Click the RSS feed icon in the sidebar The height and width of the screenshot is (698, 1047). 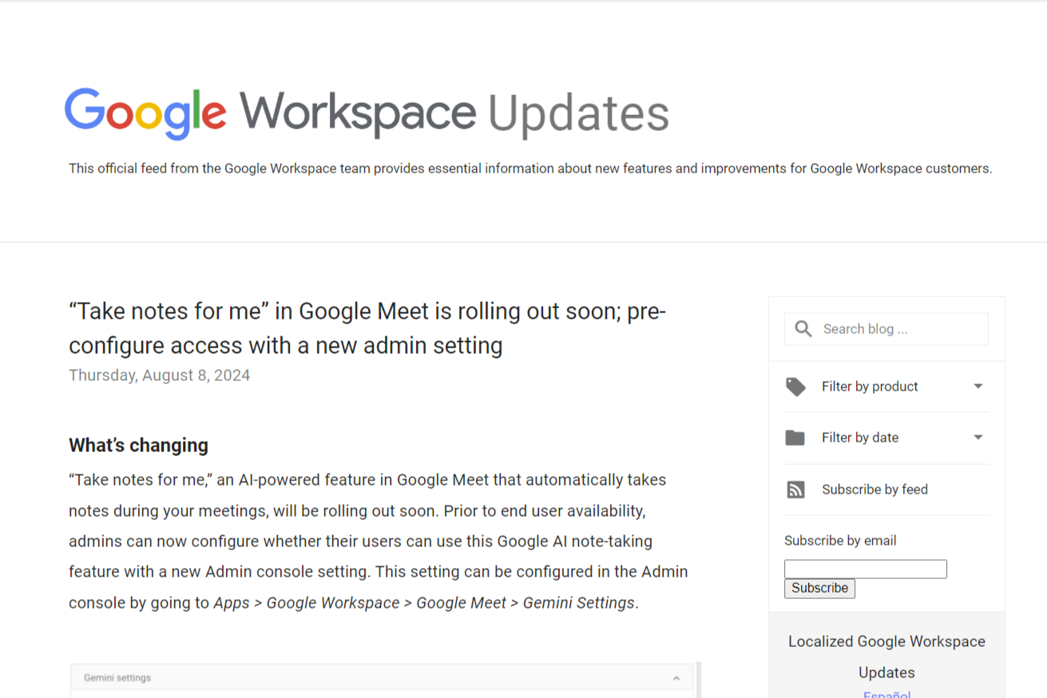pyautogui.click(x=795, y=489)
